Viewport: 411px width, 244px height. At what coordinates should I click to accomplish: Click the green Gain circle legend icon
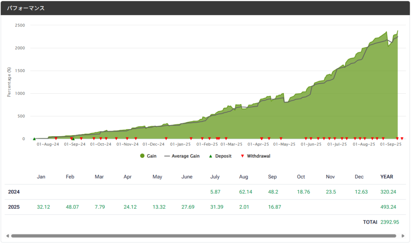[x=142, y=156]
